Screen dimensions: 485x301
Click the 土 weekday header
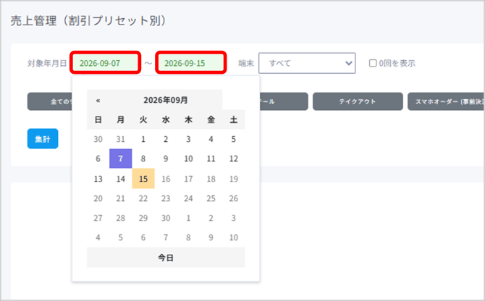(234, 119)
